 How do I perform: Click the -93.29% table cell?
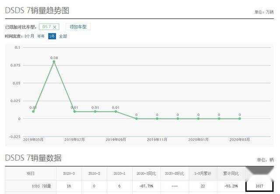point(231,186)
